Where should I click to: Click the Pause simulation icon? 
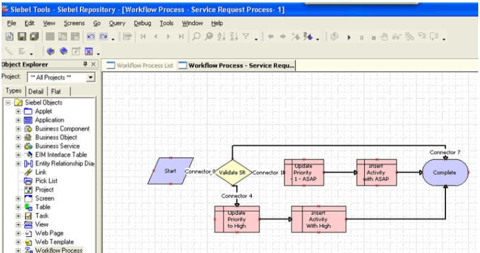(361, 38)
